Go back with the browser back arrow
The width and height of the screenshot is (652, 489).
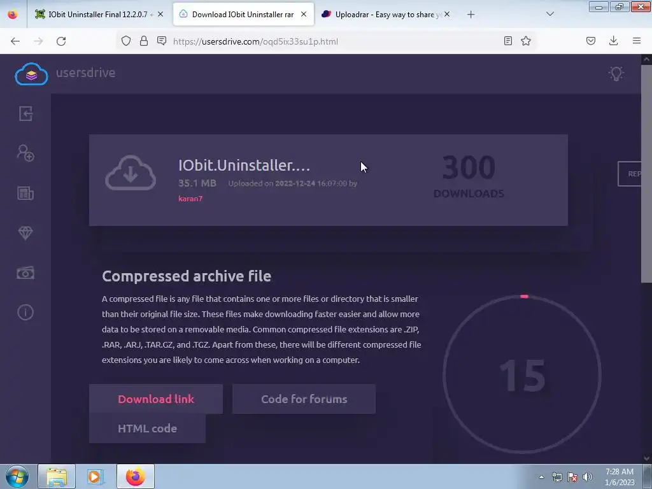tap(15, 41)
